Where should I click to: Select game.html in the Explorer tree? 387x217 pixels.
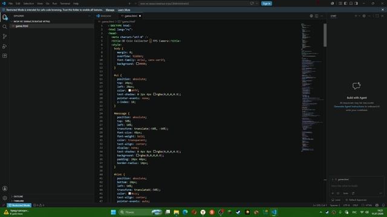(52, 26)
